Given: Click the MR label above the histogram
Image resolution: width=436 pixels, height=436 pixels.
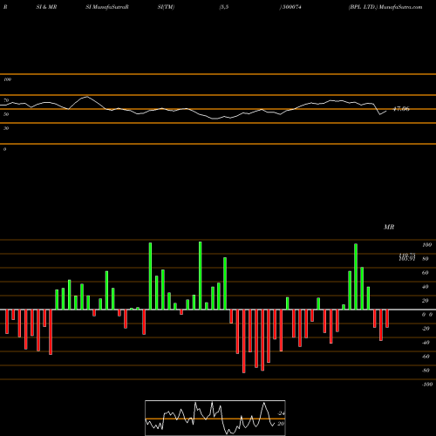Looking at the screenshot, I should point(389,227).
